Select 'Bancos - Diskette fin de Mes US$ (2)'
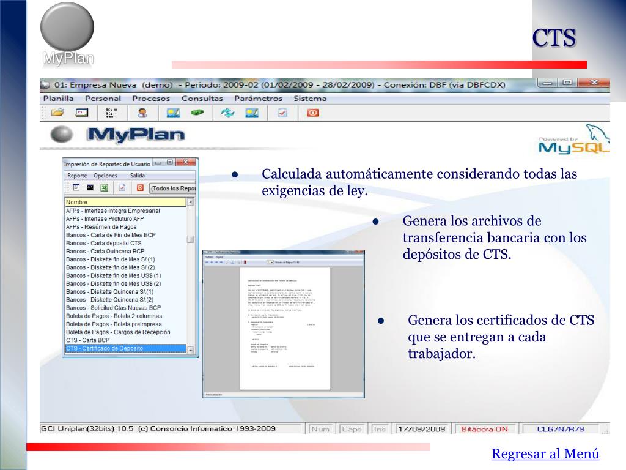This screenshot has height=470, width=626. tap(125, 283)
